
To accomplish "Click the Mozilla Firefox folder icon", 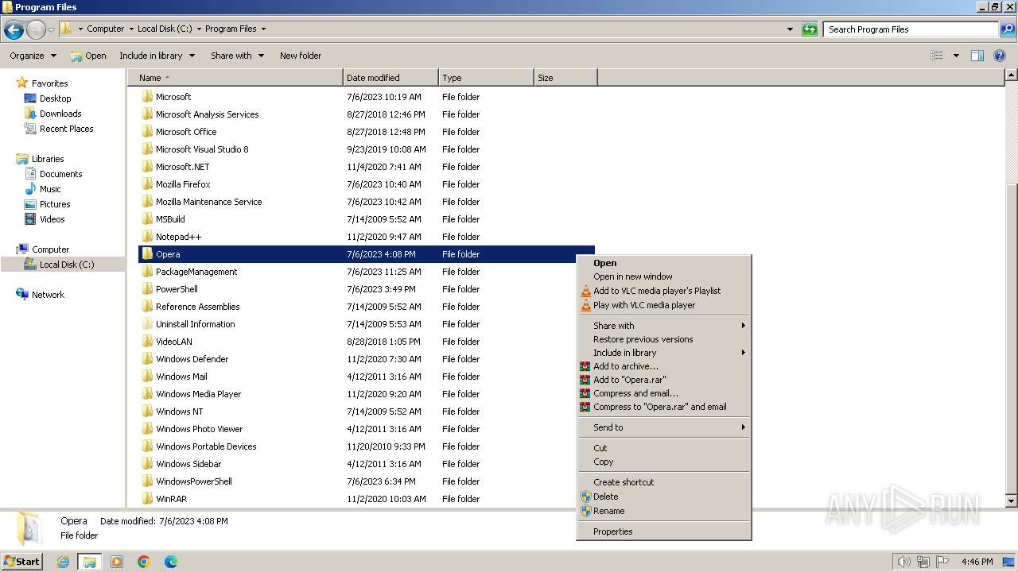I will 147,184.
